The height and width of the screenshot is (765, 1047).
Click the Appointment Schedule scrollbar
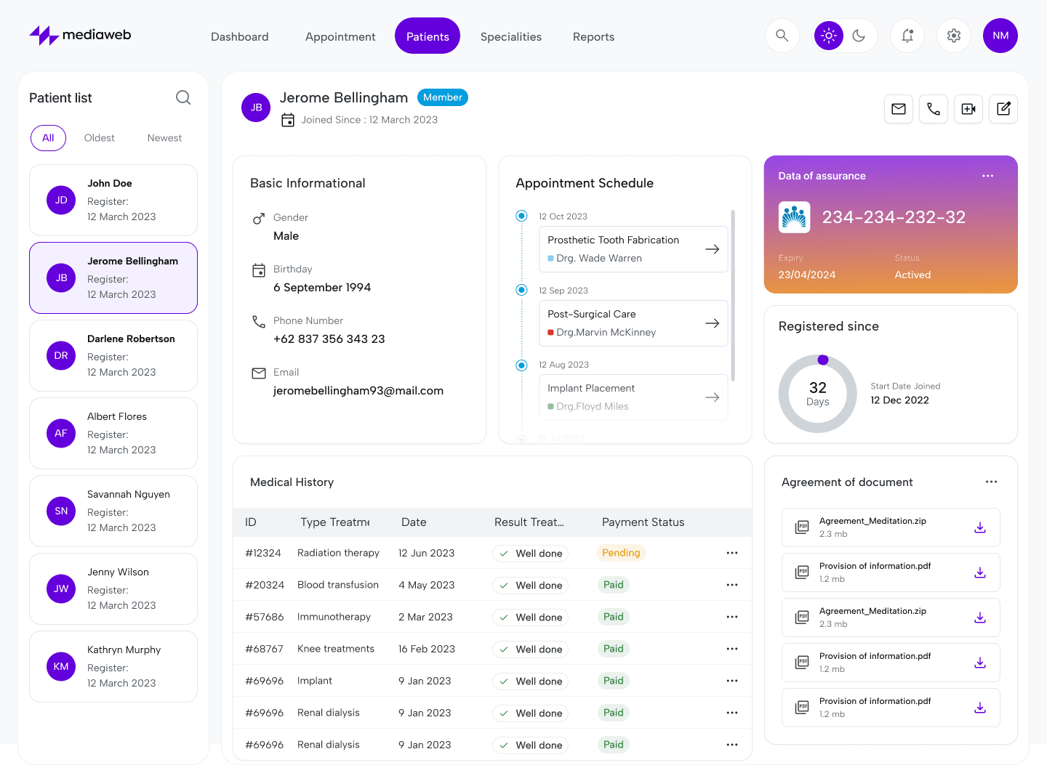[x=733, y=295]
